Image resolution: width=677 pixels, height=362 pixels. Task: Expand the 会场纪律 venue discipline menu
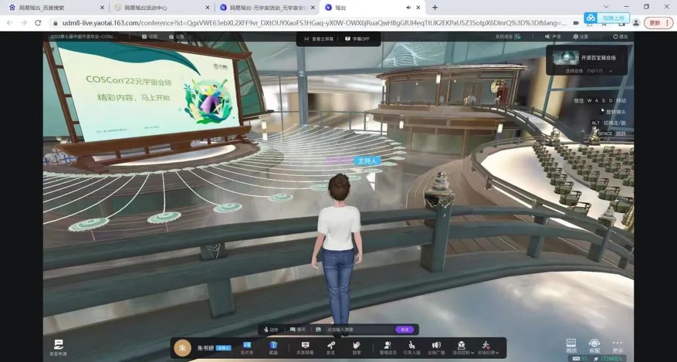click(x=488, y=348)
